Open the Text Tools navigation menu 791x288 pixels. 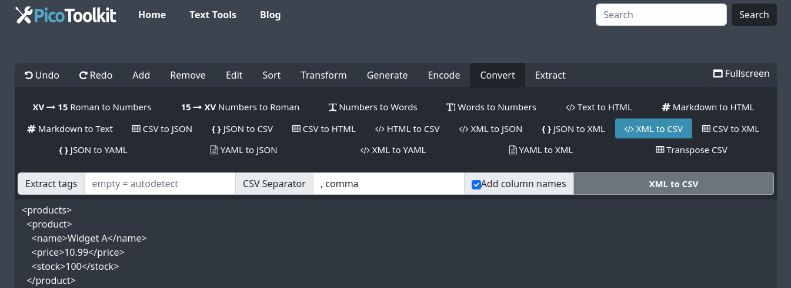(212, 15)
